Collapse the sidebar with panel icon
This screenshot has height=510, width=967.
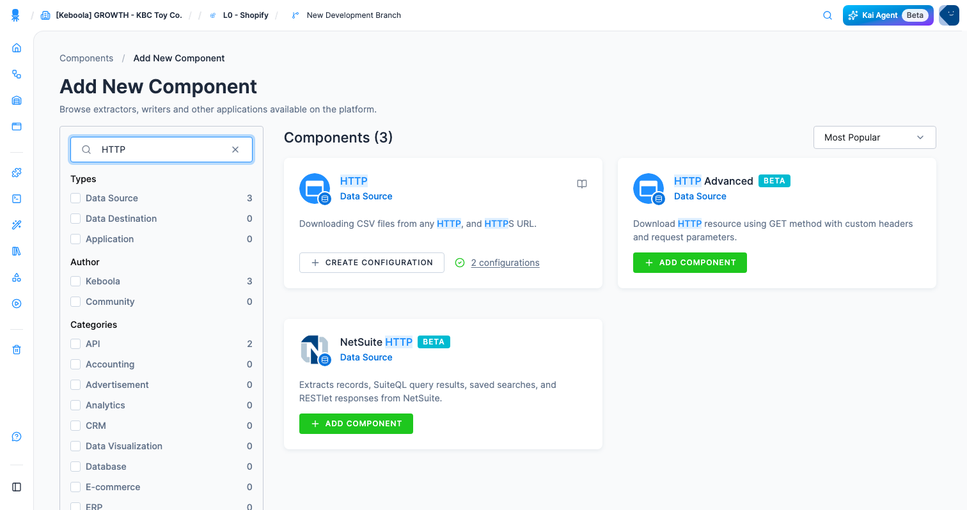pos(17,487)
